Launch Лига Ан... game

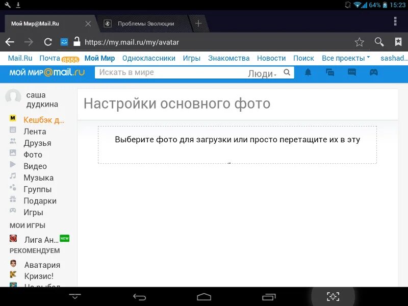click(41, 240)
